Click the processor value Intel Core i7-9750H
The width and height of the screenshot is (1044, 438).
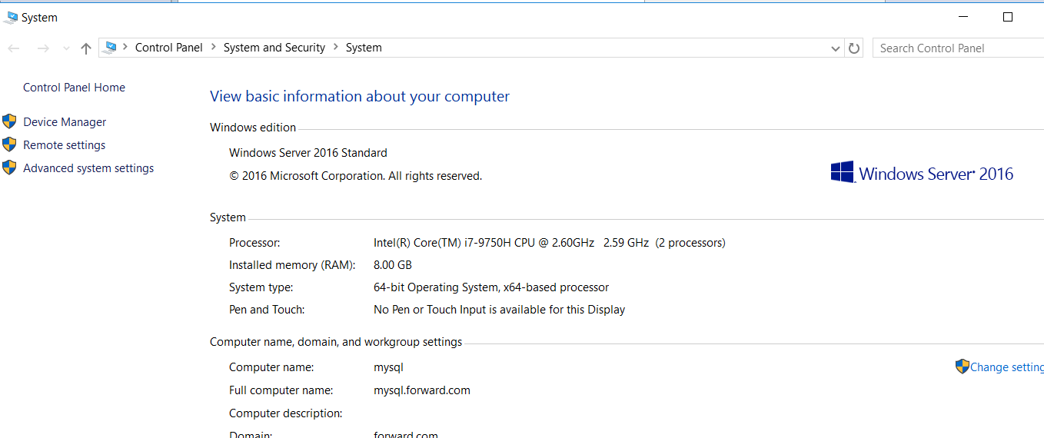point(550,243)
